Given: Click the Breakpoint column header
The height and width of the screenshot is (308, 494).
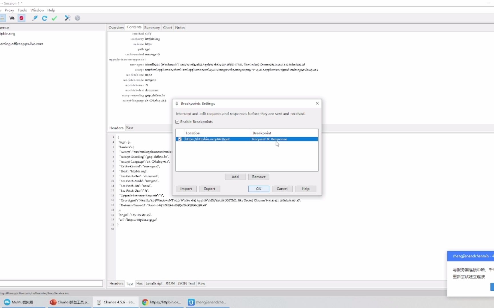Looking at the screenshot, I should click(284, 133).
